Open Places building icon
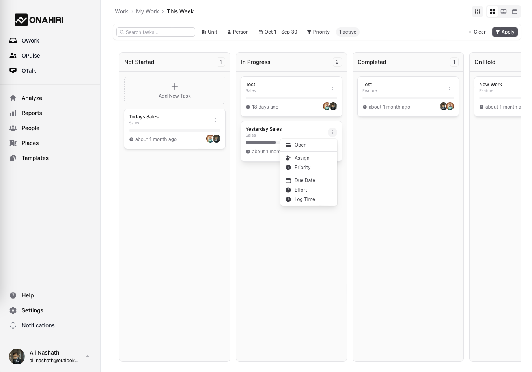Image resolution: width=532 pixels, height=372 pixels. click(x=13, y=143)
